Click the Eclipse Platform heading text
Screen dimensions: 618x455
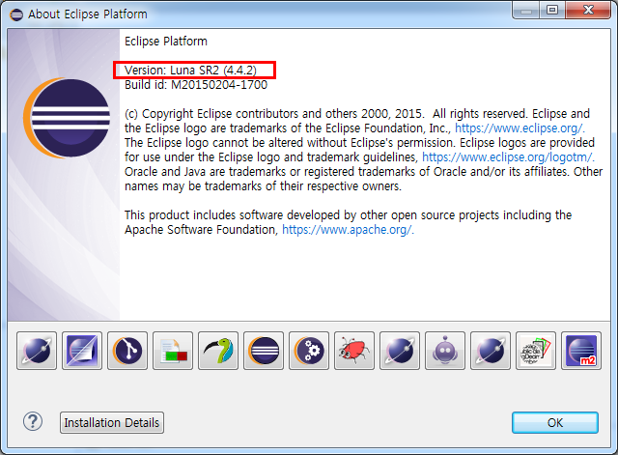[x=166, y=41]
